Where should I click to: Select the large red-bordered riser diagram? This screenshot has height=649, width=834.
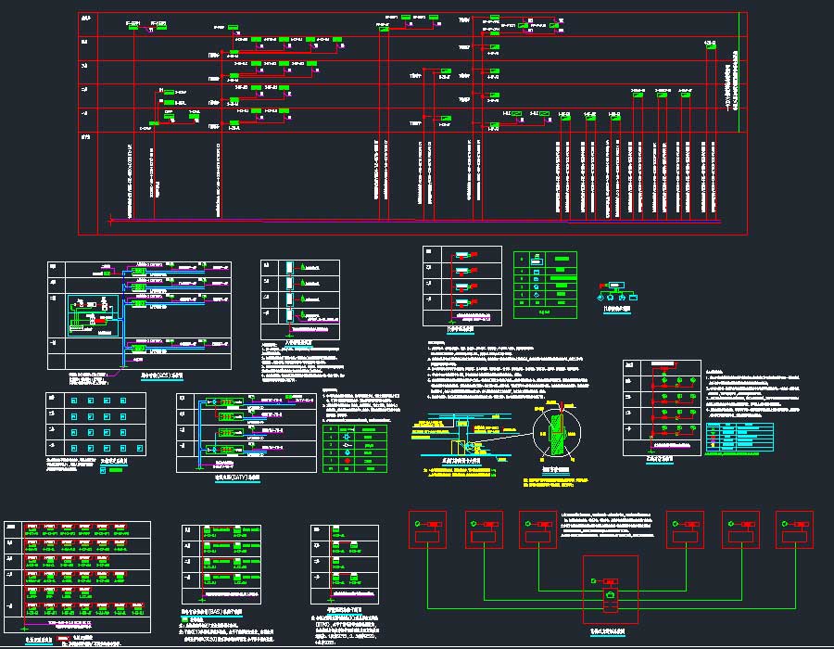tap(412, 123)
